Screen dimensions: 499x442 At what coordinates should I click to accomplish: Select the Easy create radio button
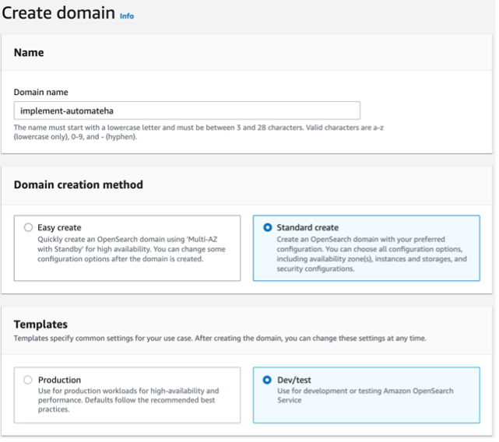point(29,227)
